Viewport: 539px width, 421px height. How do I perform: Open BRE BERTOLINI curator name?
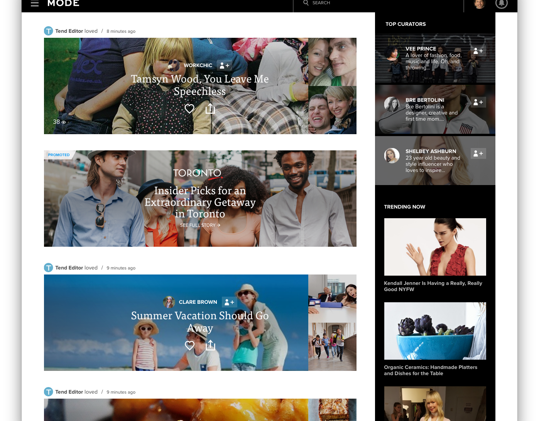click(425, 100)
